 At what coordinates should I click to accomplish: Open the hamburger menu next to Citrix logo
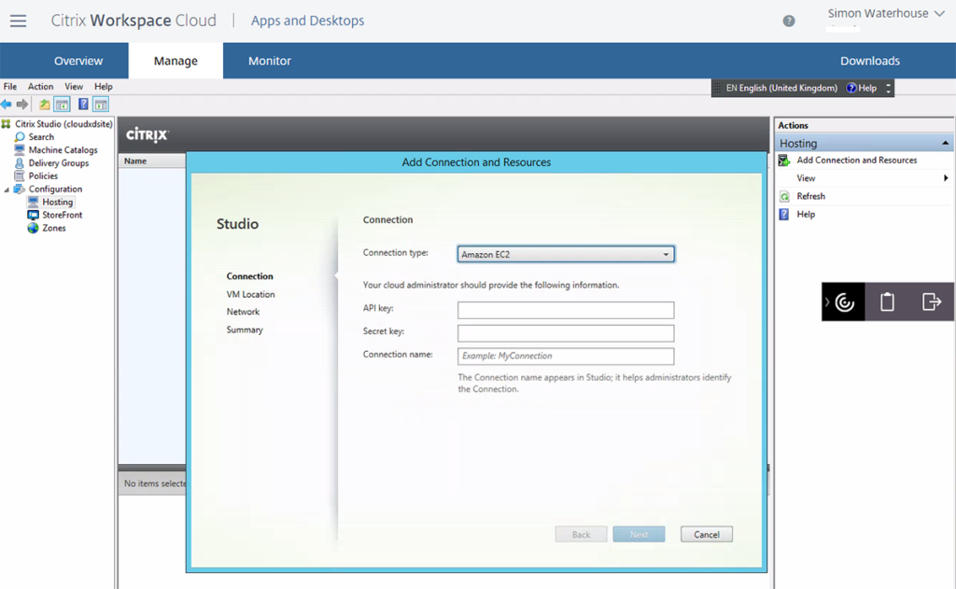point(19,21)
